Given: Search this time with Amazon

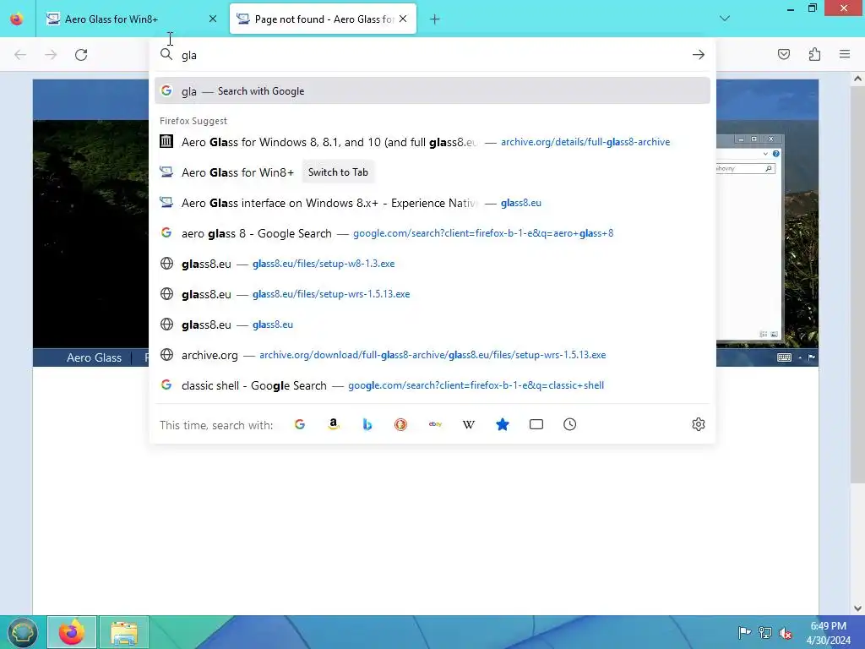Looking at the screenshot, I should (333, 424).
